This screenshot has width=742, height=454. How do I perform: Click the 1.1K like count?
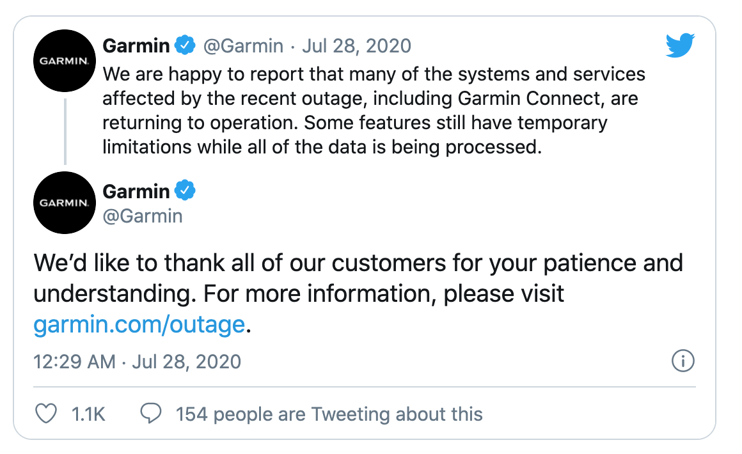[x=88, y=414]
